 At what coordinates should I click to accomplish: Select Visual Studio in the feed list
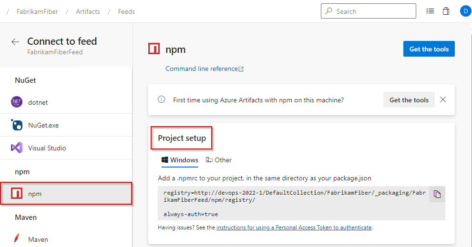point(66,148)
